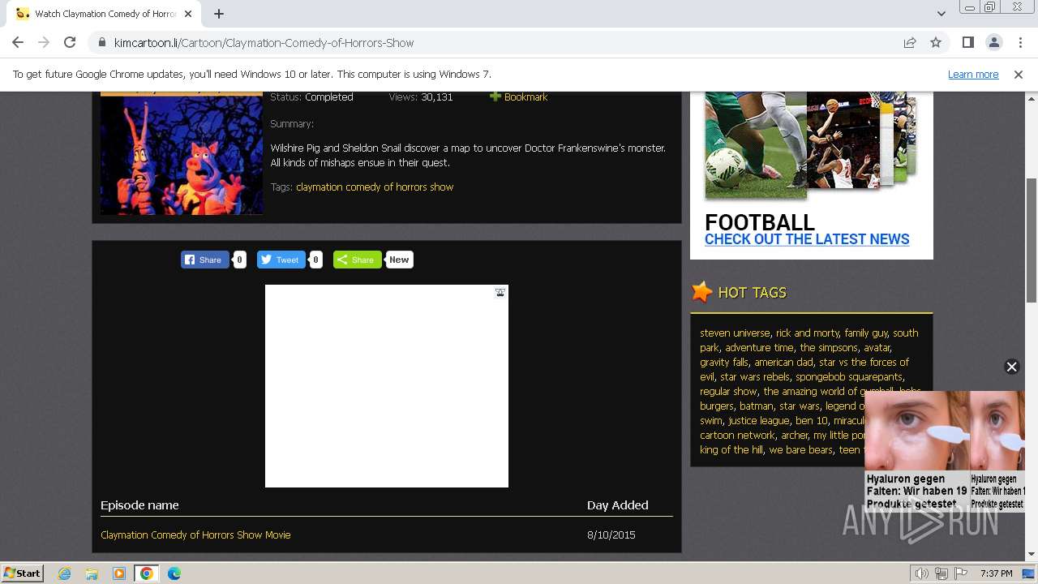Launch Internet Explorer from taskbar
Viewport: 1038px width, 584px height.
click(x=64, y=573)
